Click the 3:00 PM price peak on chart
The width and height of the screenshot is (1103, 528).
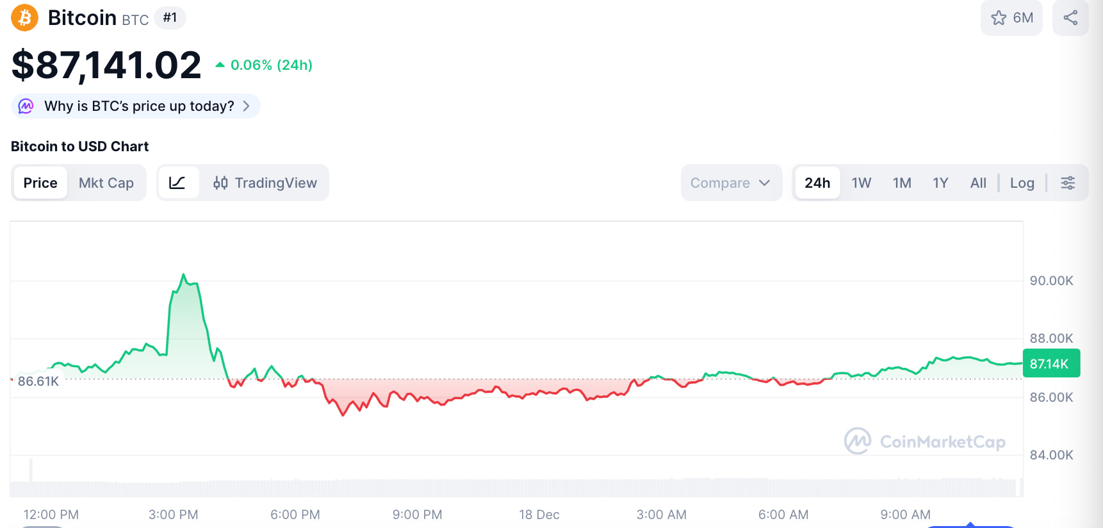coord(184,275)
